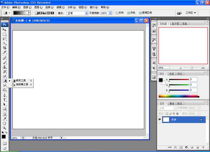Swap foreground and background colors icon
The image size is (210, 152).
6,132
